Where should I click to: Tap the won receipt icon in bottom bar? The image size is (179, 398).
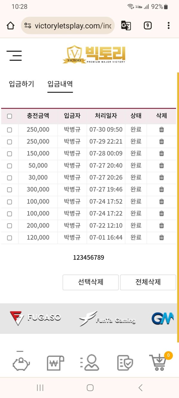55,363
